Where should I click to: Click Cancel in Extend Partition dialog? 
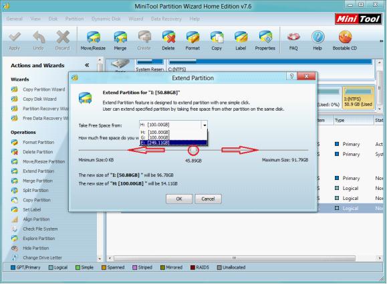(x=208, y=199)
